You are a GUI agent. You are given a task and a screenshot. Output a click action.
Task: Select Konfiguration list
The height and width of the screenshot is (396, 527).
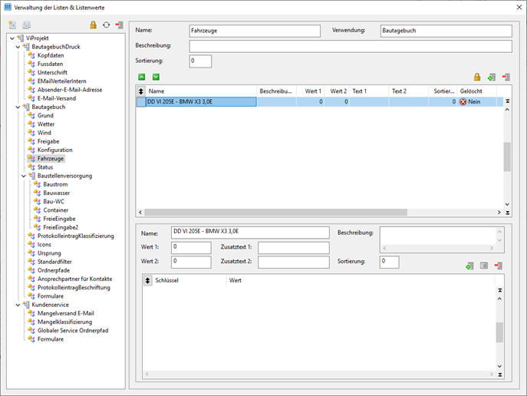[54, 150]
